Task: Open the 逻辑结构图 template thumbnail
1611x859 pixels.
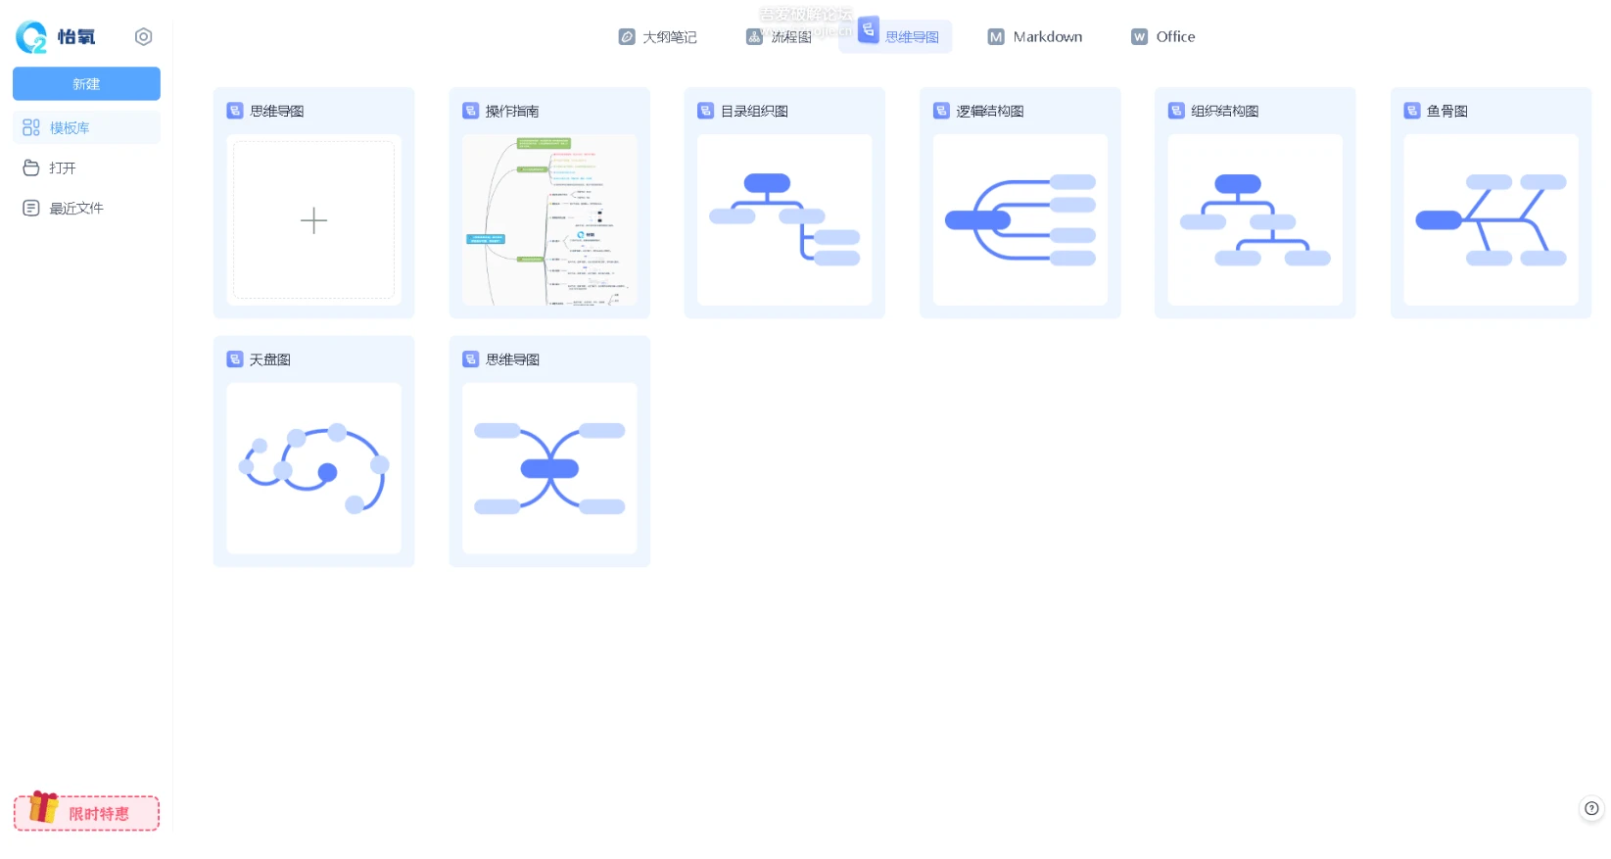Action: pyautogui.click(x=1020, y=219)
